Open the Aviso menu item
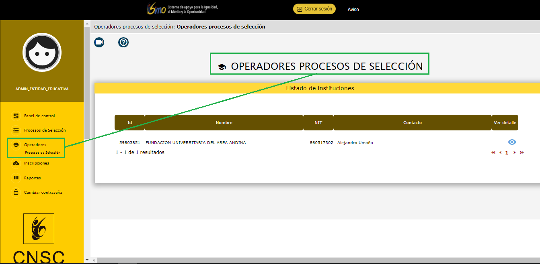 point(353,9)
